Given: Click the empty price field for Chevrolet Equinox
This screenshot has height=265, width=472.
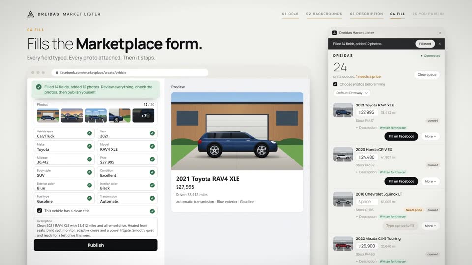Looking at the screenshot, I should 367,202.
